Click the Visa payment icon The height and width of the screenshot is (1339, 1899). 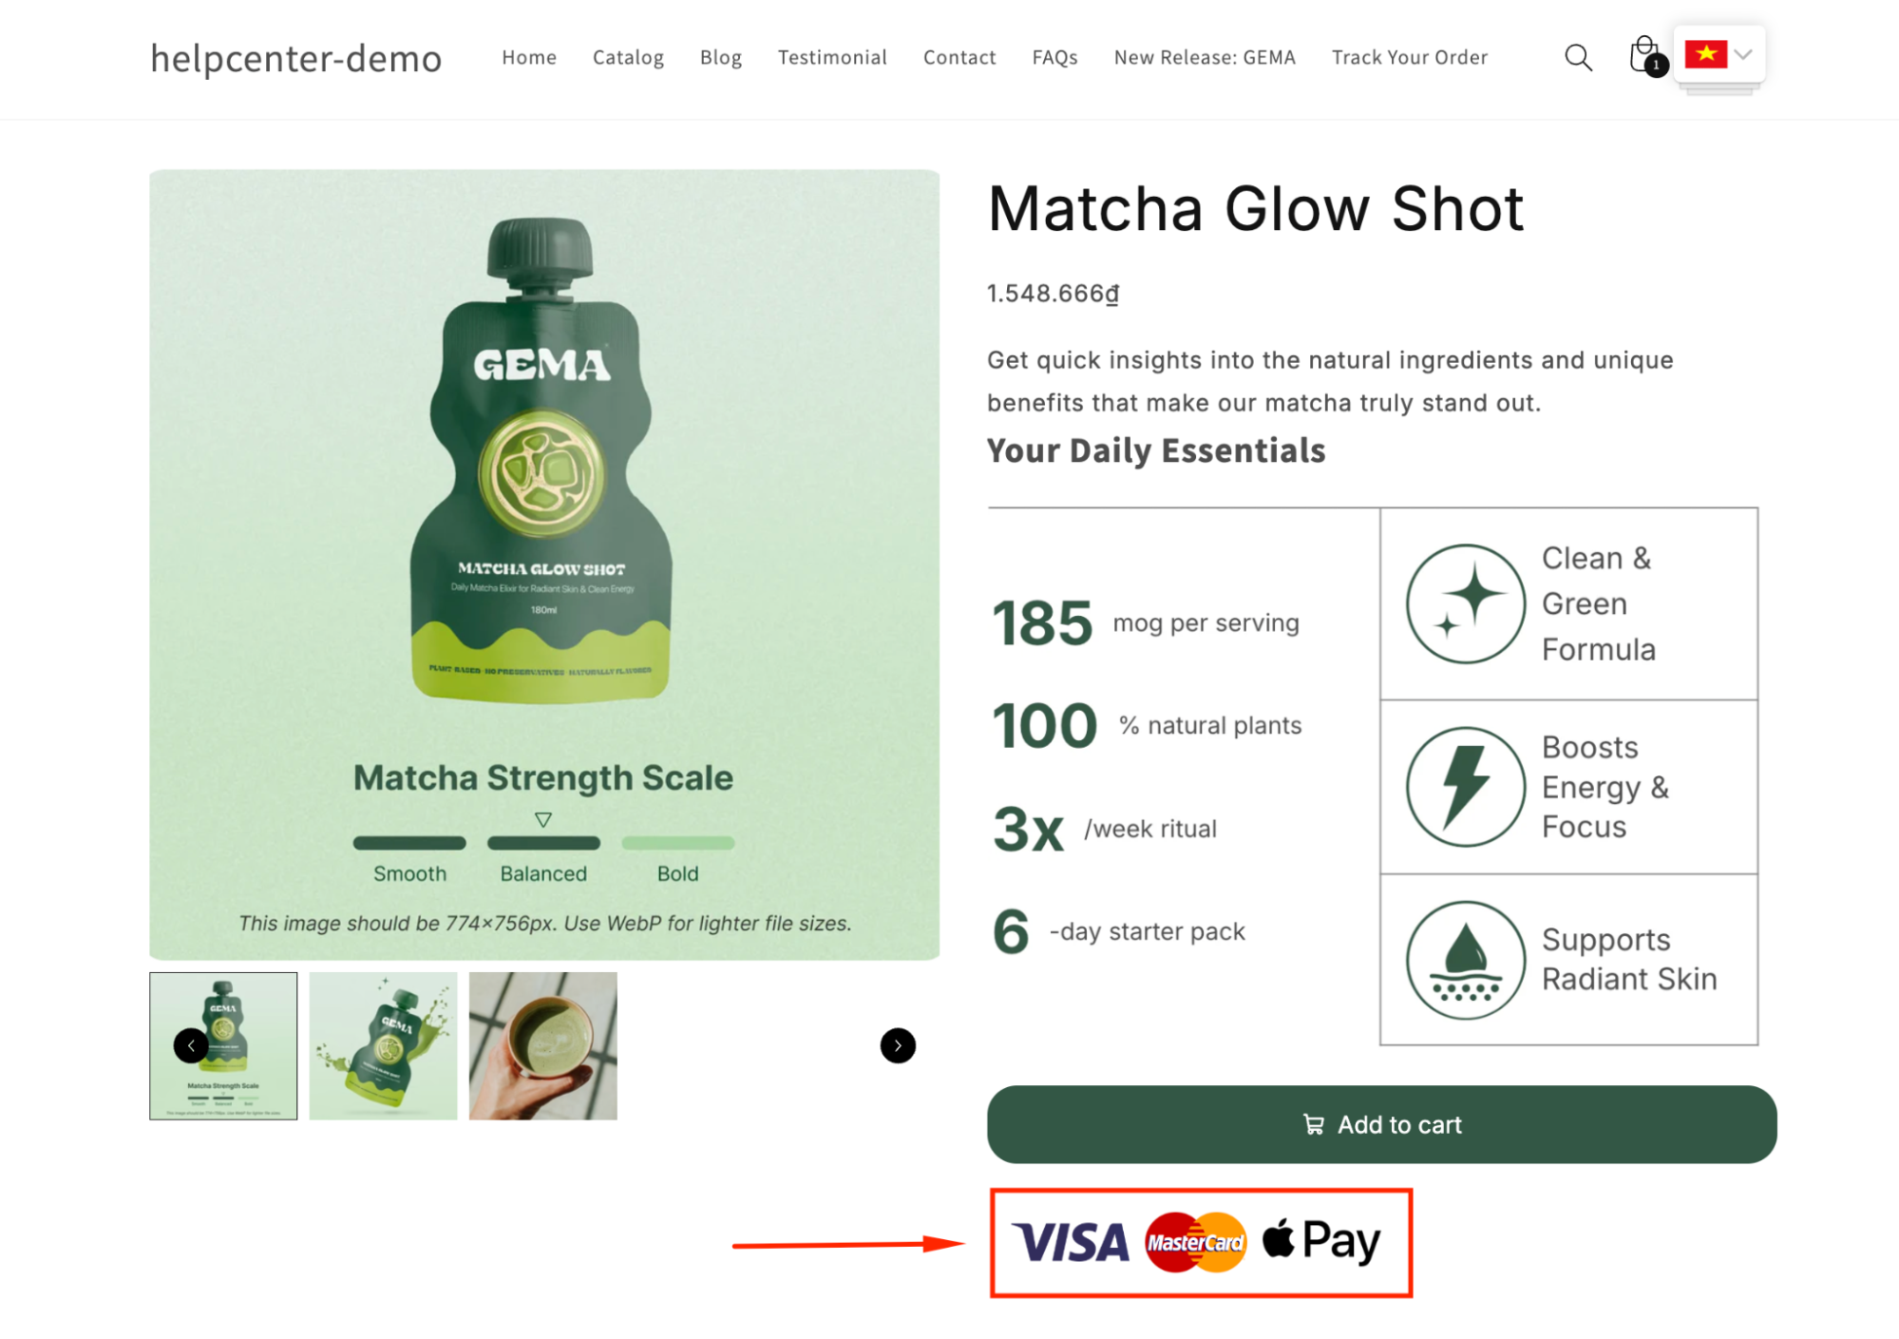[1068, 1240]
